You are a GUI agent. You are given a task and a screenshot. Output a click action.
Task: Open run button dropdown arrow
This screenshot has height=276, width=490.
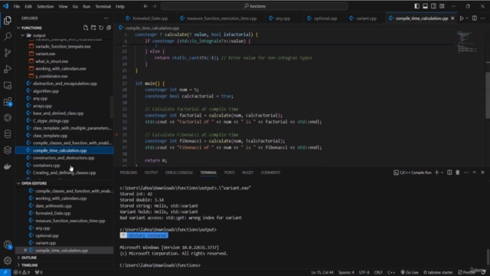[x=467, y=18]
